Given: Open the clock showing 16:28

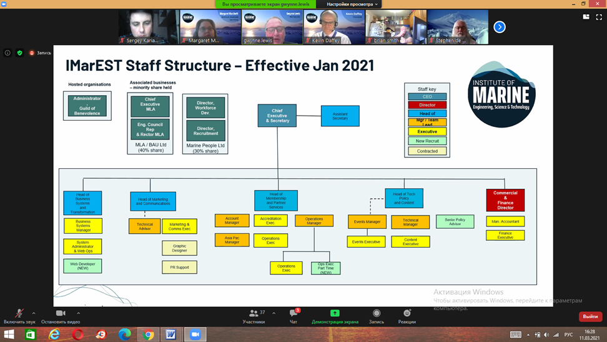Looking at the screenshot, I should click(590, 334).
